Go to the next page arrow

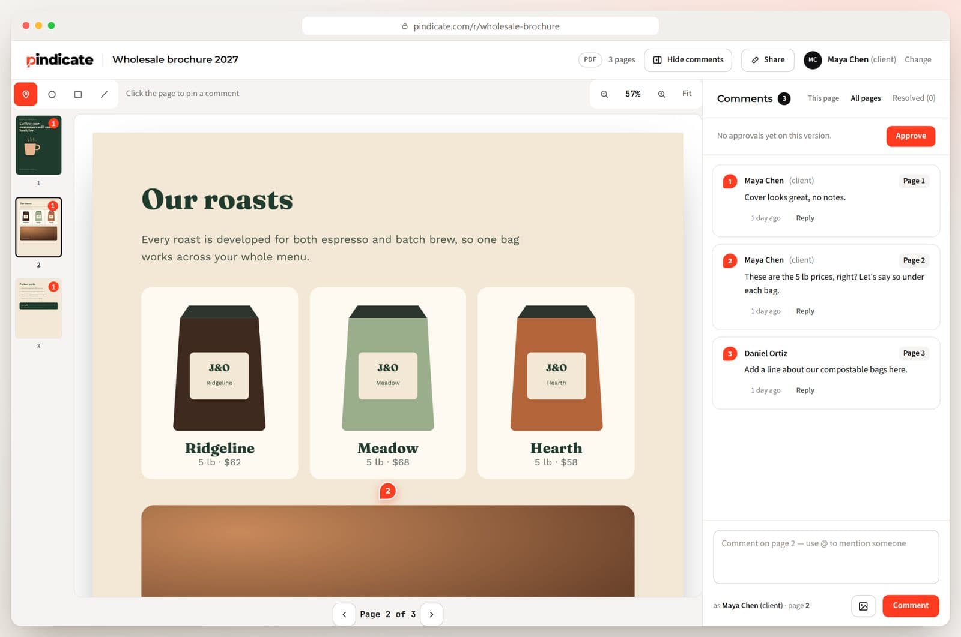click(431, 614)
